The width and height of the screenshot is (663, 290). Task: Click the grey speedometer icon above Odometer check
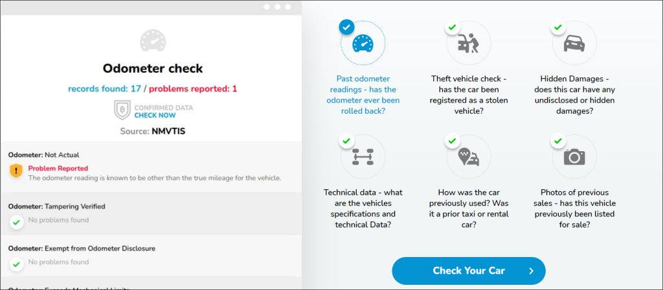(153, 41)
